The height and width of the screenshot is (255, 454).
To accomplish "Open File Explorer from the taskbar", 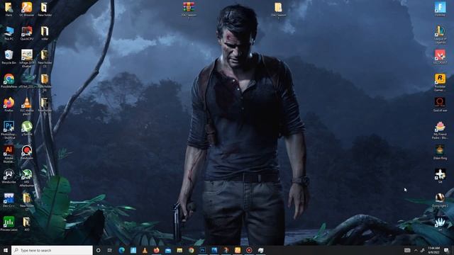I will coord(179,250).
